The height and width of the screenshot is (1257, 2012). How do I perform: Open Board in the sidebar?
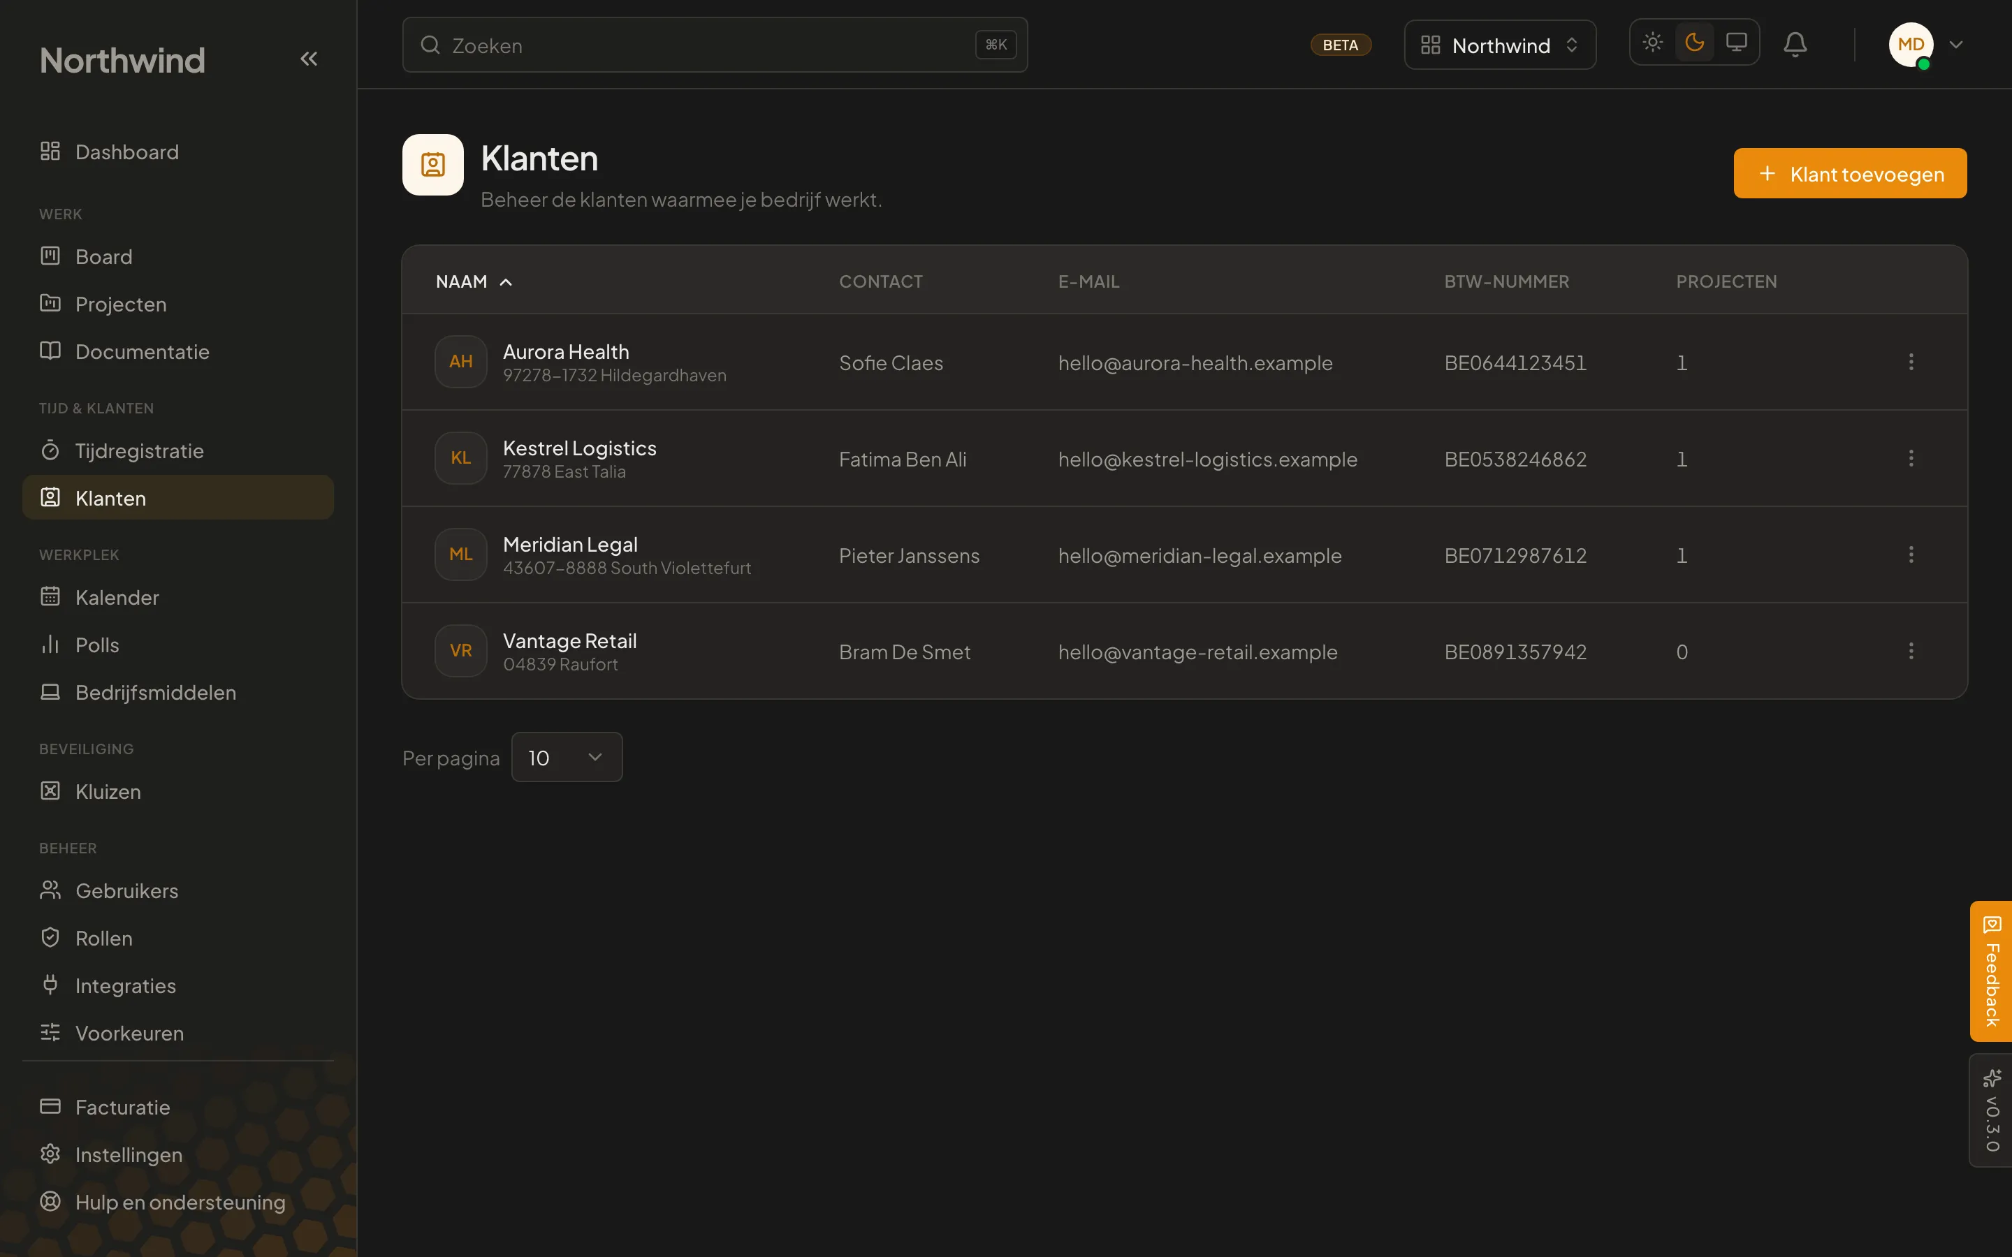(178, 256)
